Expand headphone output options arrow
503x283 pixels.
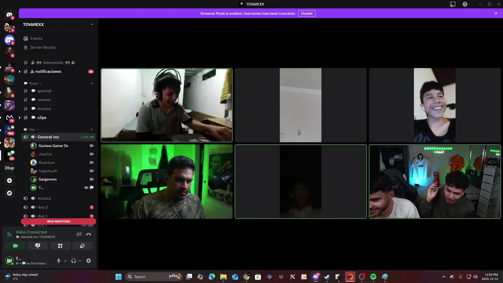coord(80,261)
